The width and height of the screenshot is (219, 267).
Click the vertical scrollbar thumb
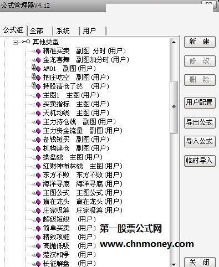point(174,107)
